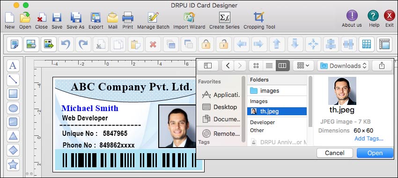Click the insert picture icon in second toolbar
The image size is (398, 178).
tap(31, 44)
